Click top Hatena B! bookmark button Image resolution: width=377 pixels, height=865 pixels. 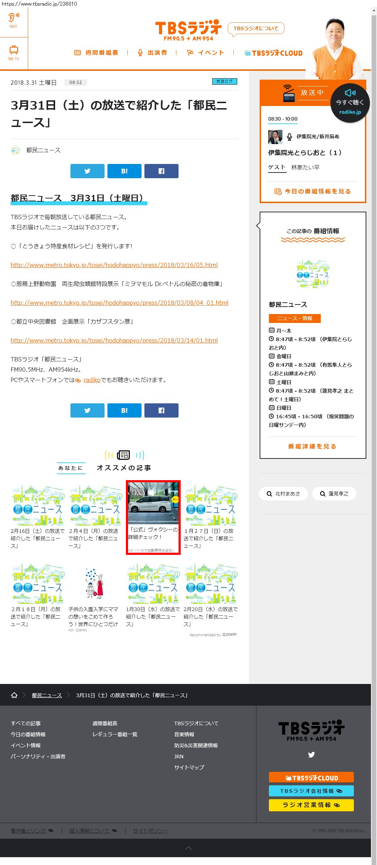click(124, 171)
